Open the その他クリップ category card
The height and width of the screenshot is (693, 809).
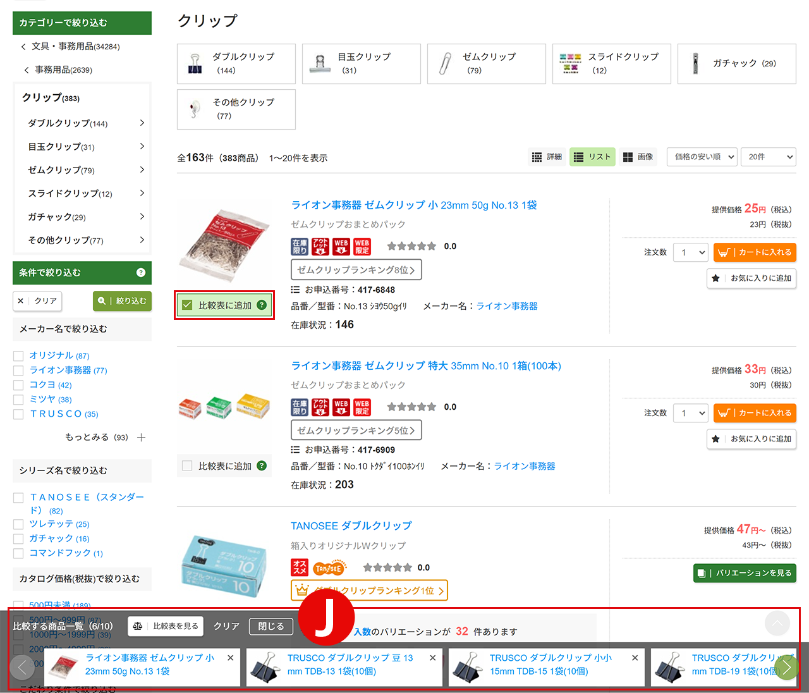[236, 109]
